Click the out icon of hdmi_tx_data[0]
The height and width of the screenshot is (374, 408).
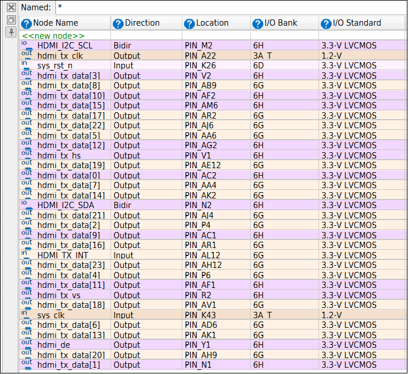[x=27, y=175]
